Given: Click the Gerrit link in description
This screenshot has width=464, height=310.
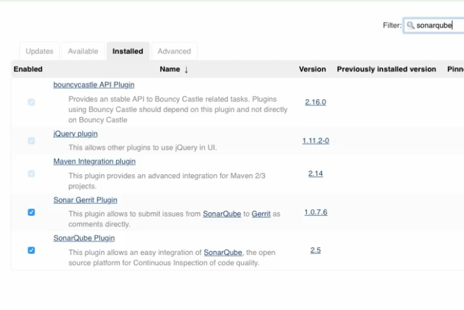Looking at the screenshot, I should coord(261,214).
